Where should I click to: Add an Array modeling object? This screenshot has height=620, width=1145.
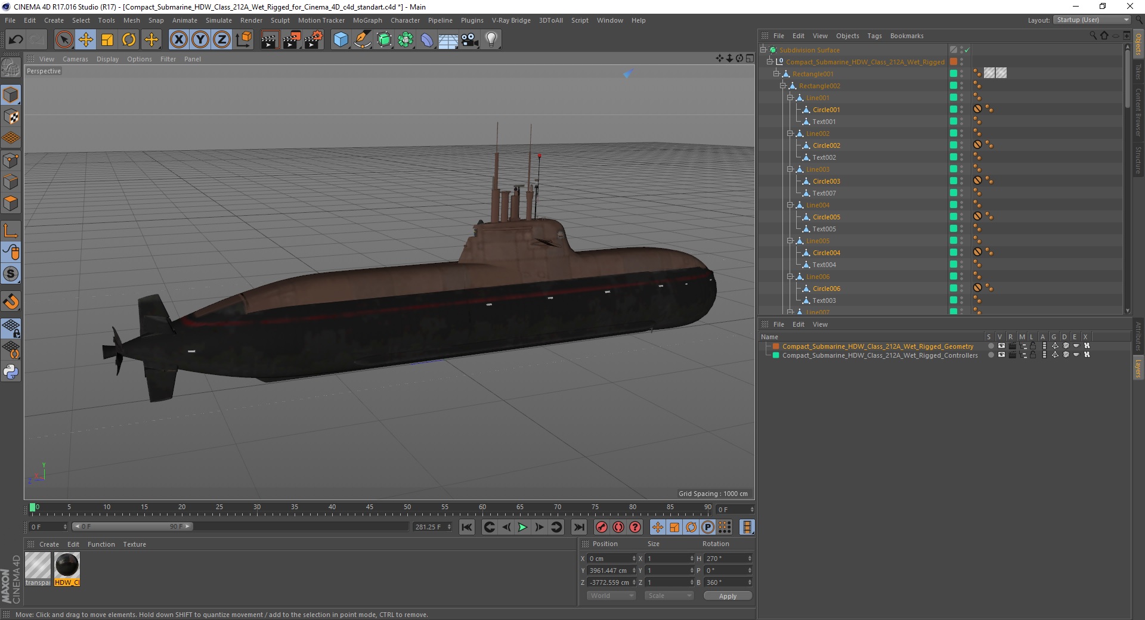[406, 40]
